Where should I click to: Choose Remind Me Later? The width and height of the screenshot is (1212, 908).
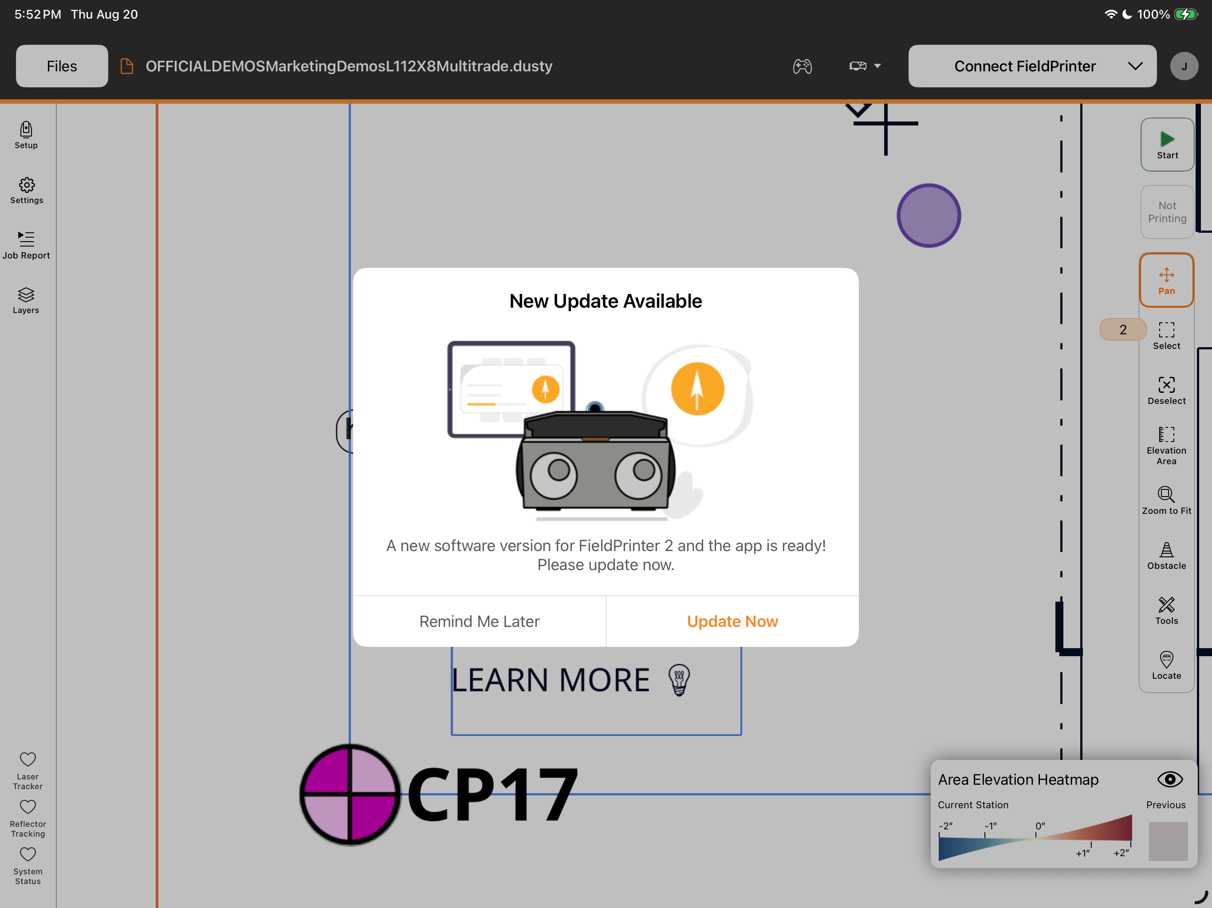(480, 621)
